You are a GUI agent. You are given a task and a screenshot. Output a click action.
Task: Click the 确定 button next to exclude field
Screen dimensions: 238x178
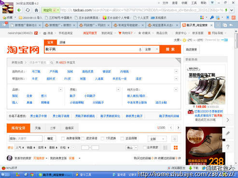(50, 139)
